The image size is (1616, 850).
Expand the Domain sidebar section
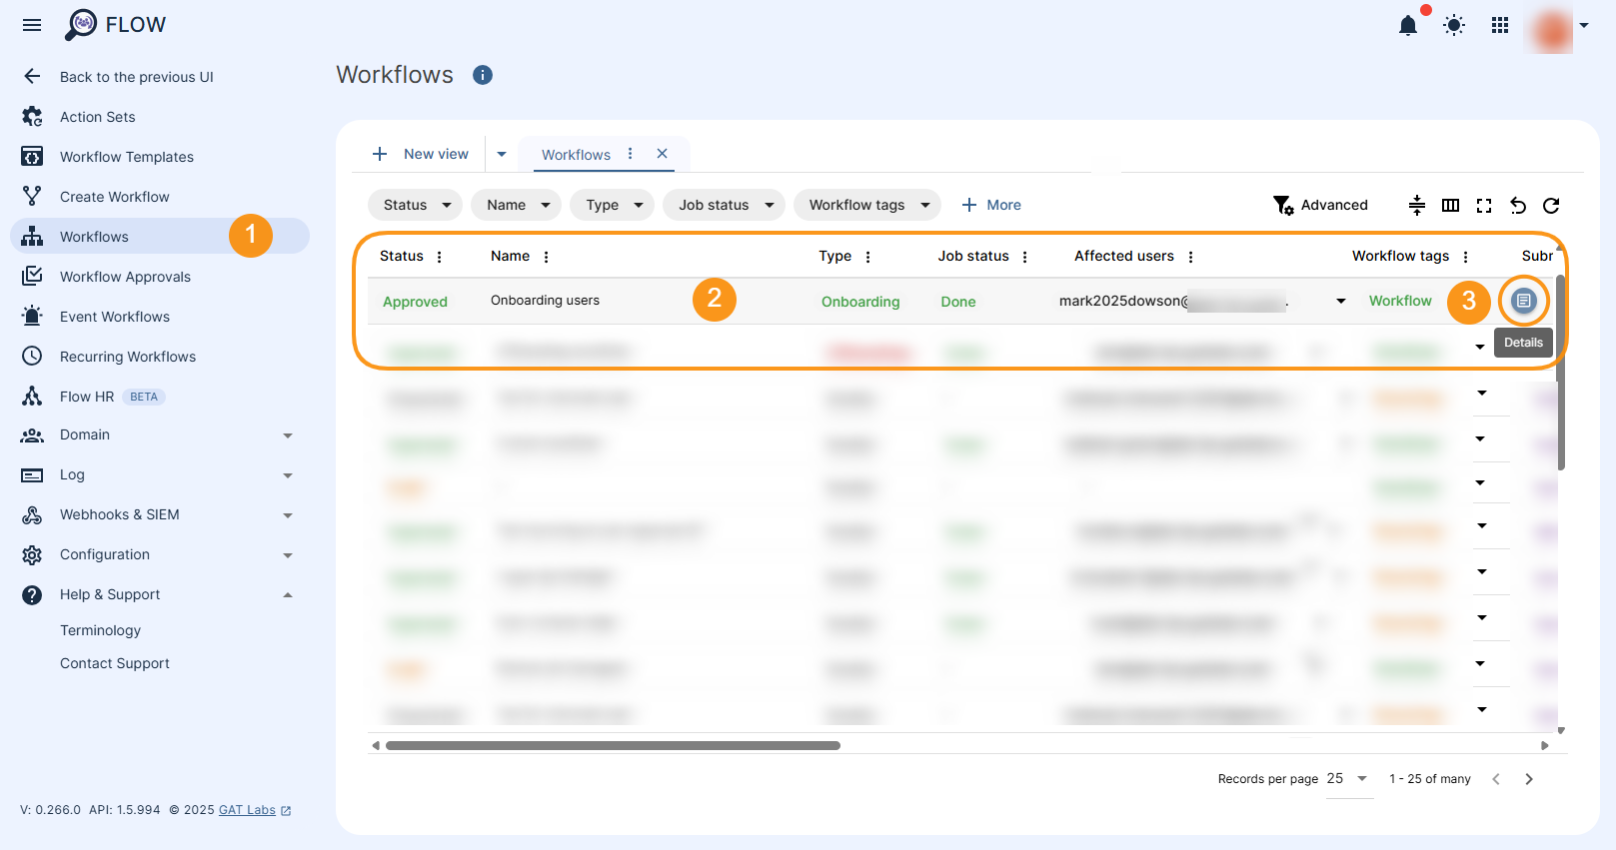click(x=160, y=434)
